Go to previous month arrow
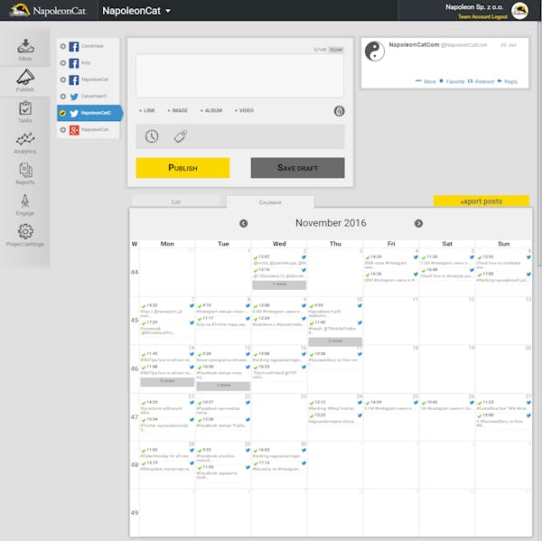Screen dimensions: 542x541 click(243, 223)
